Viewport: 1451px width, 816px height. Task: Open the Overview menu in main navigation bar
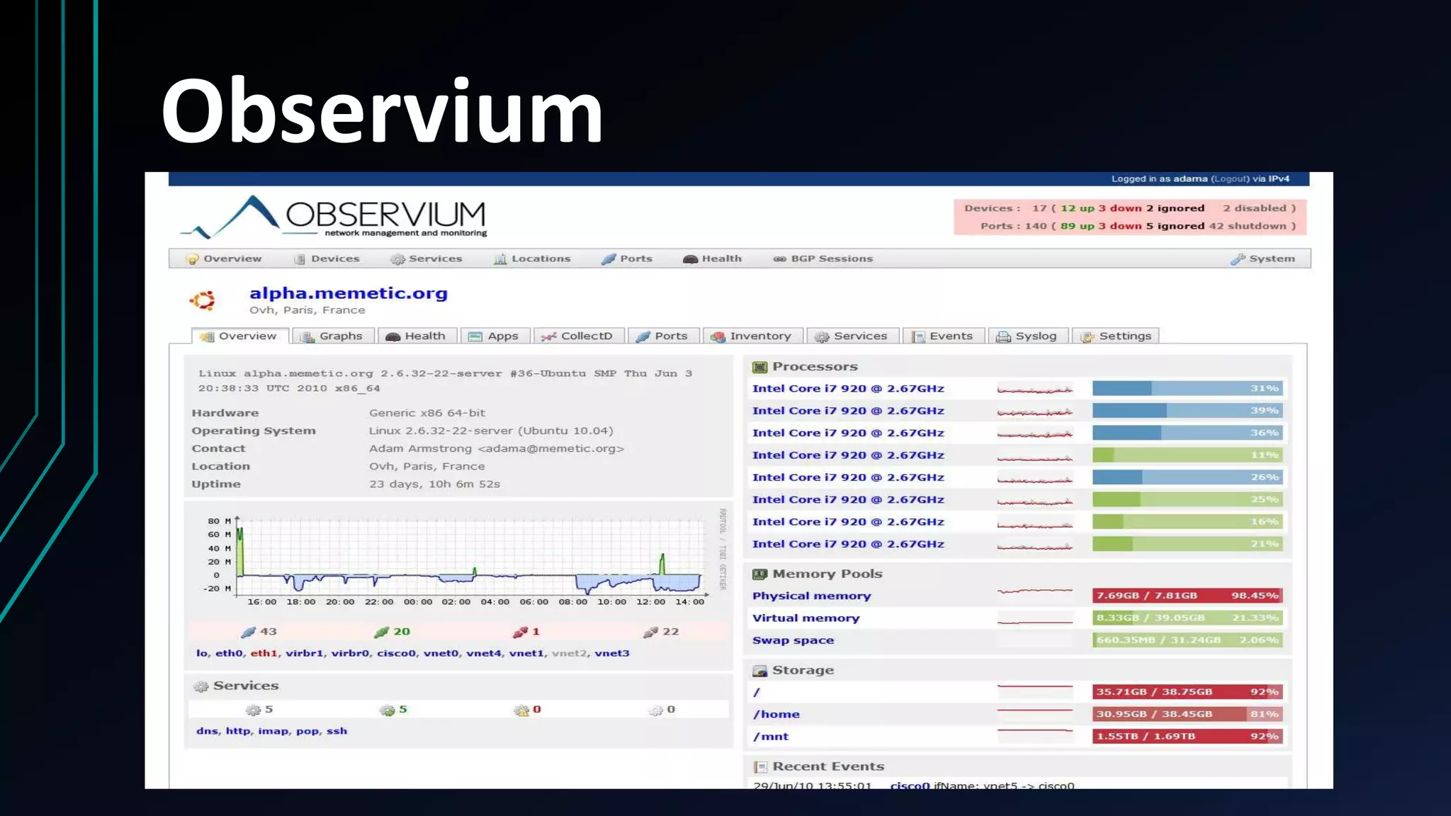(224, 259)
